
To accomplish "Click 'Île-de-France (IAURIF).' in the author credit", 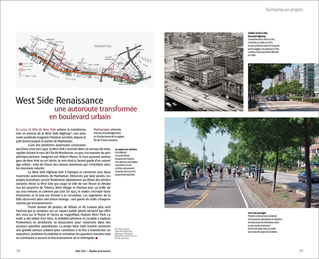I will click(x=106, y=140).
